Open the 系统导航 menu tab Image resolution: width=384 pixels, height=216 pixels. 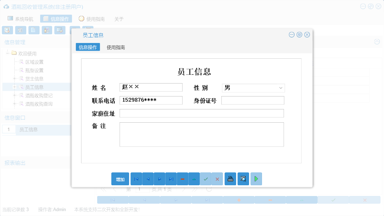21,19
